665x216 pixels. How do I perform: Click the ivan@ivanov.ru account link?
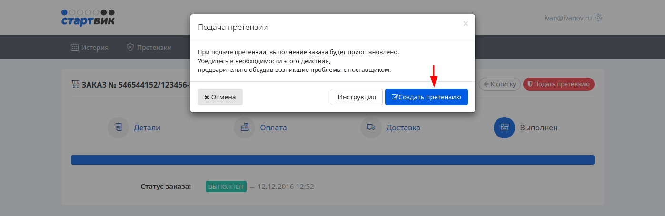pyautogui.click(x=568, y=18)
